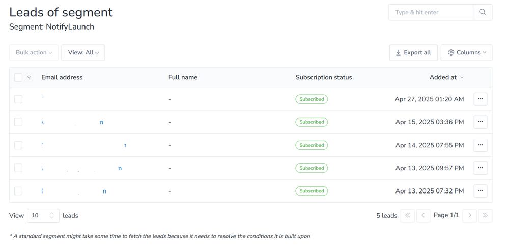Image resolution: width=509 pixels, height=248 pixels.
Task: Open the three-dot menu for Apr 27 lead
Action: click(x=480, y=99)
